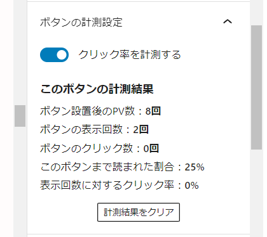Click the 計測結果をクリア button

tap(139, 212)
